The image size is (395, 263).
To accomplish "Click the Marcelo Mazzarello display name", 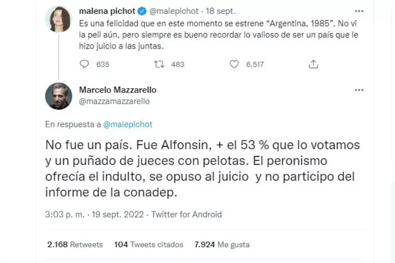I will pos(117,90).
